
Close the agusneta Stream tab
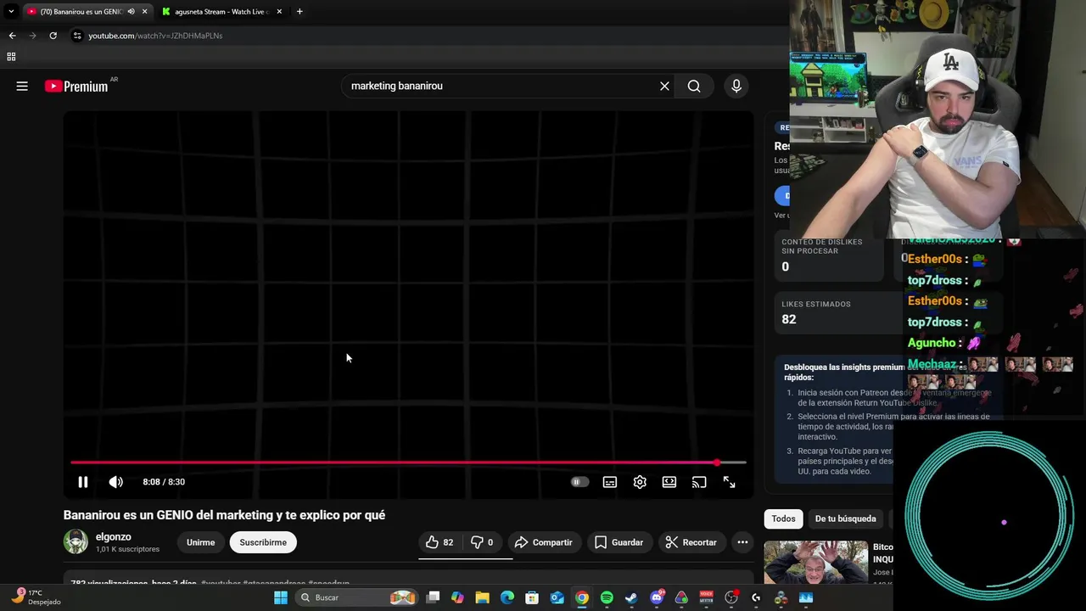tap(279, 12)
